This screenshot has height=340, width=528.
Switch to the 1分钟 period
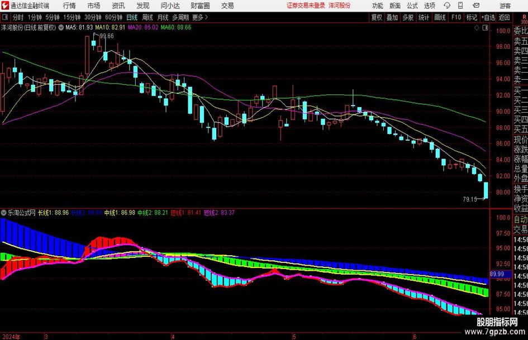pos(35,17)
